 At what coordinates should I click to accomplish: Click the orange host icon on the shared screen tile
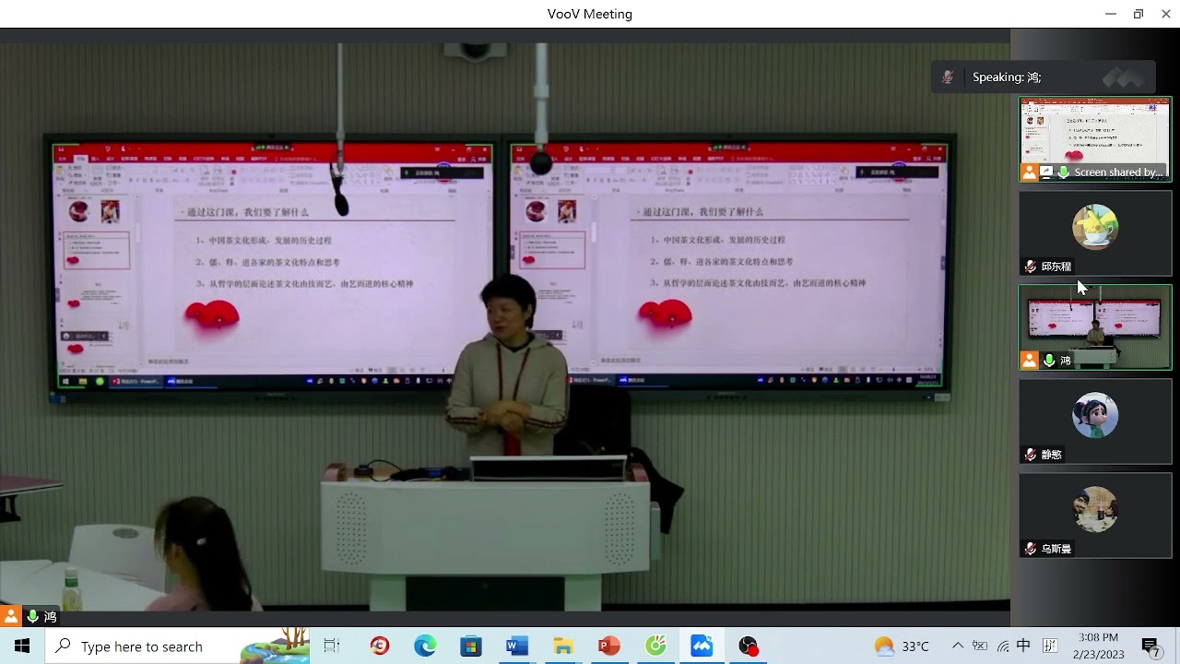coord(1030,172)
